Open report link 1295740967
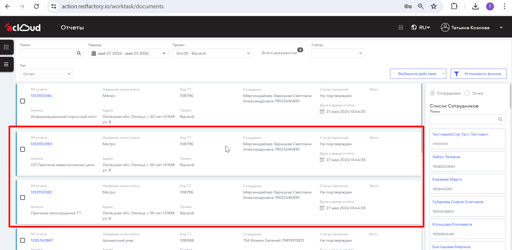 tap(42, 240)
